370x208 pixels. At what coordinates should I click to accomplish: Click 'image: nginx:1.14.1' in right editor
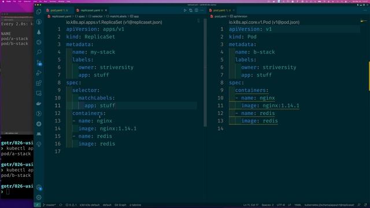tap(270, 106)
